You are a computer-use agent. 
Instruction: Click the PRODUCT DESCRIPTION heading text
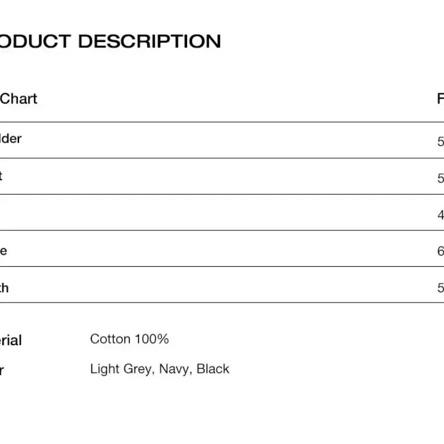coord(110,42)
